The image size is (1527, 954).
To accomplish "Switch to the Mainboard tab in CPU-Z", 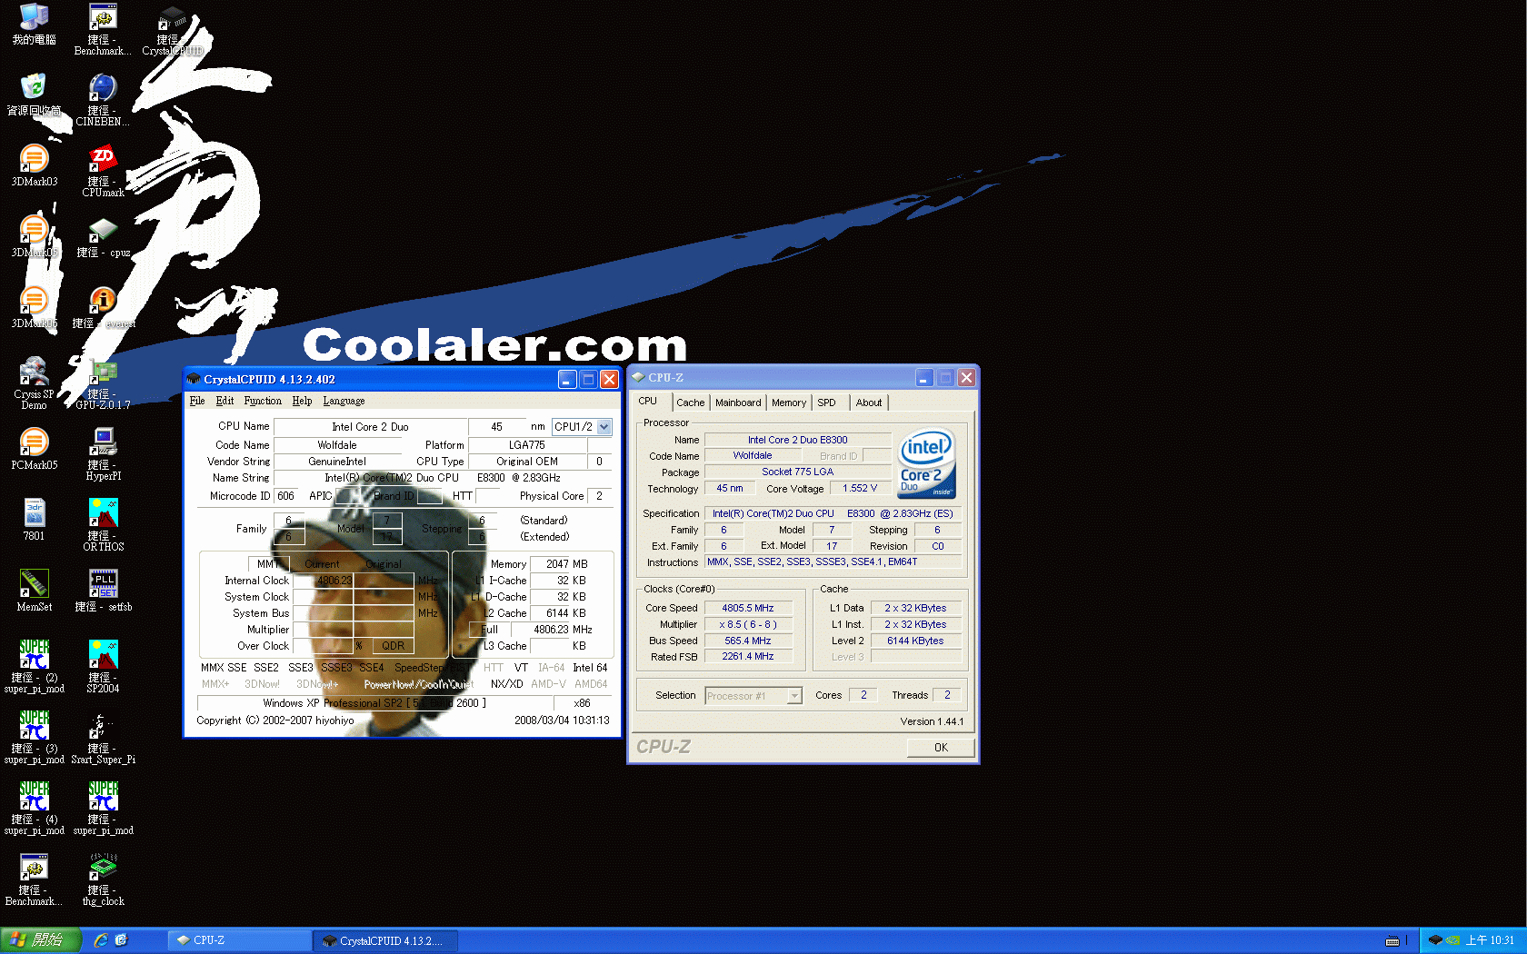I will click(x=738, y=402).
